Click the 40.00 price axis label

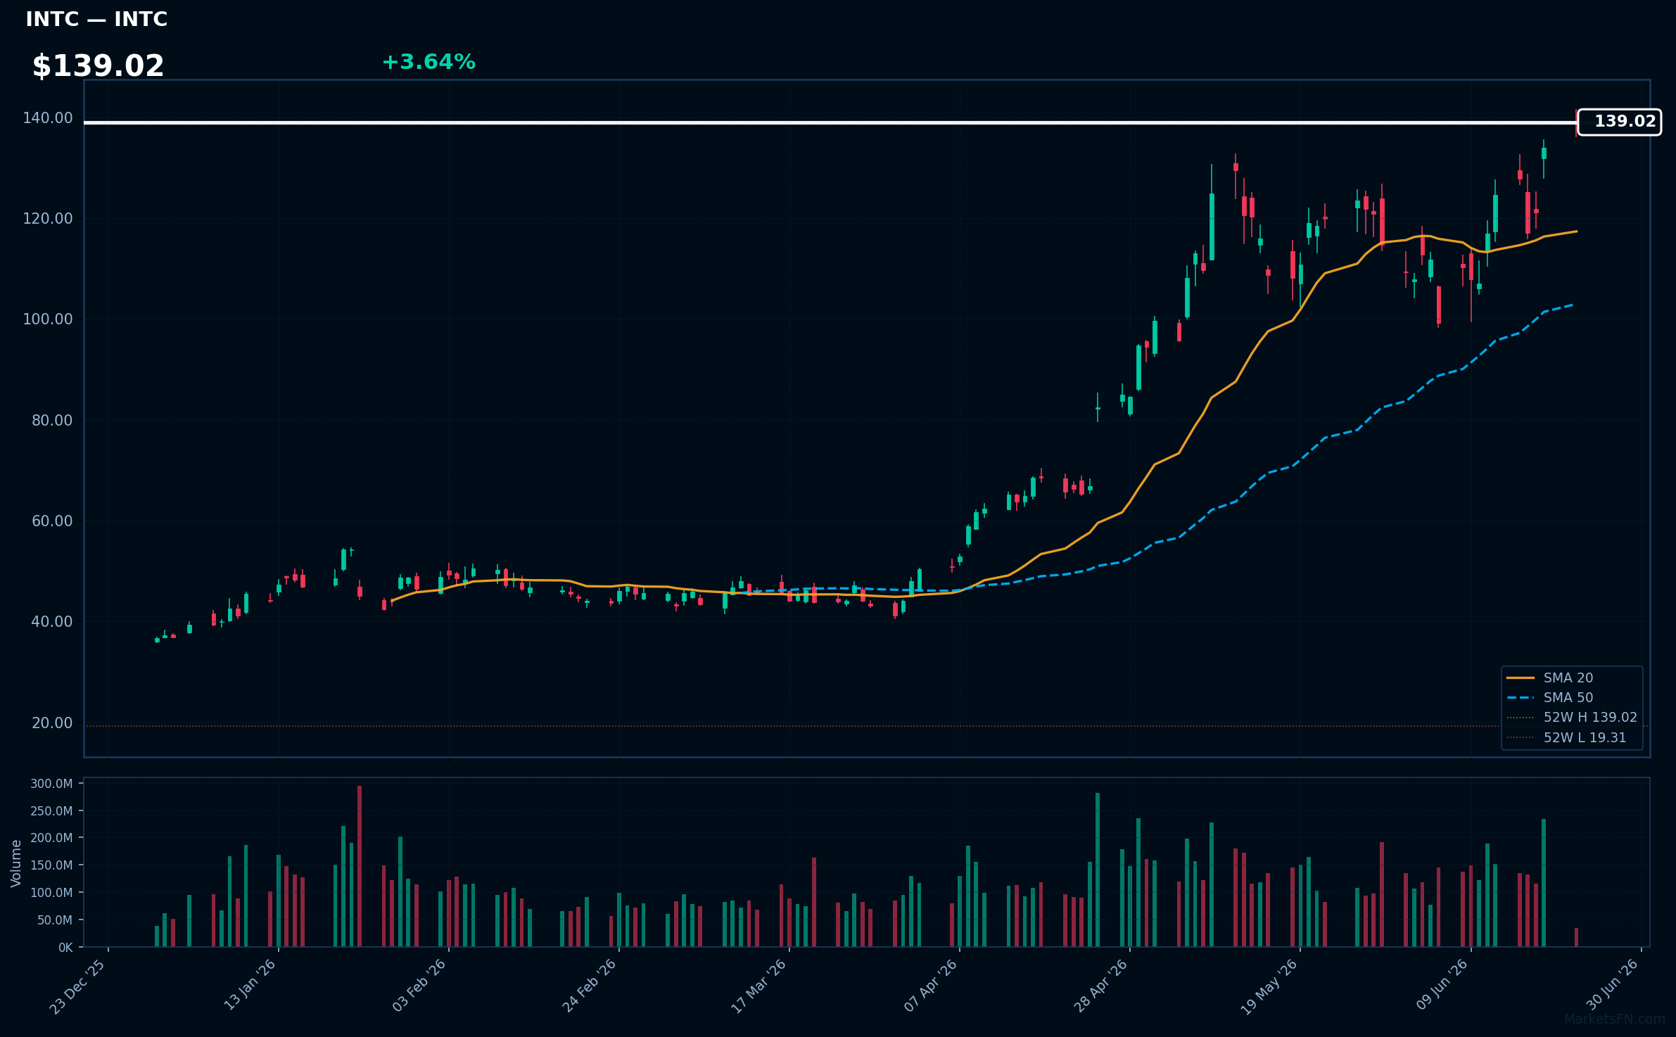tap(52, 622)
